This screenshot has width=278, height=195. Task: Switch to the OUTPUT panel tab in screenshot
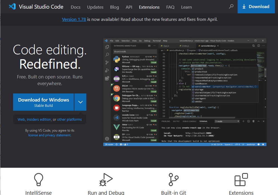click(x=176, y=121)
